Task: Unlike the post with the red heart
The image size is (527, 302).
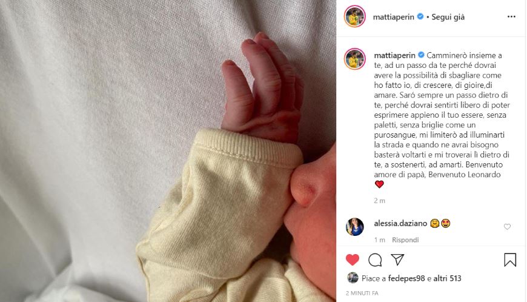Action: [x=353, y=260]
